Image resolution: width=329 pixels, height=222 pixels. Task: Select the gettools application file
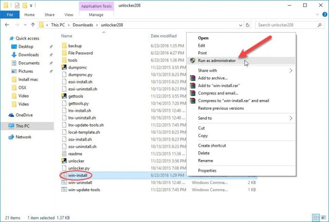[76, 96]
